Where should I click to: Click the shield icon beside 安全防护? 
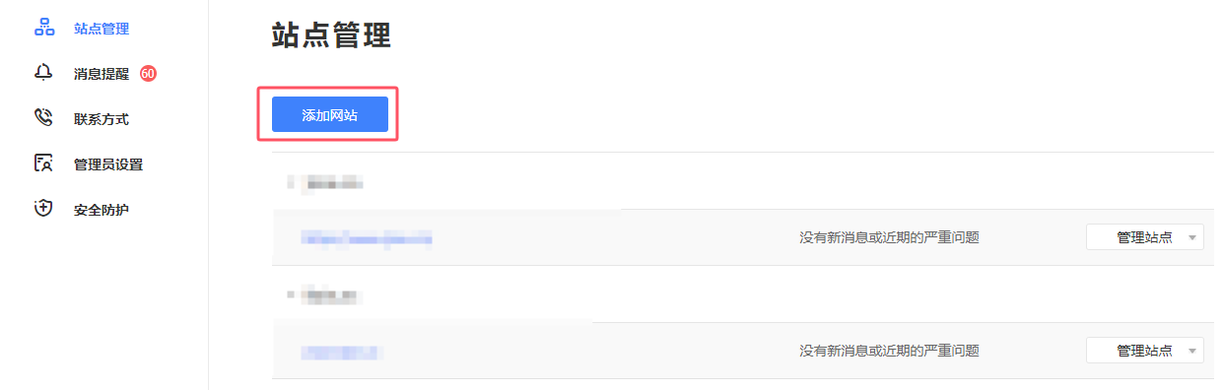43,209
